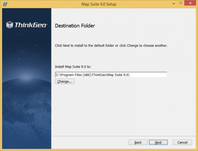Click the ThinkGeo logo
Viewport: 198px width, 151px height.
[x=27, y=25]
